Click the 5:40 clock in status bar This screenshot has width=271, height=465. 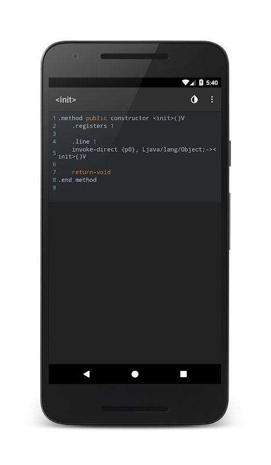(212, 83)
